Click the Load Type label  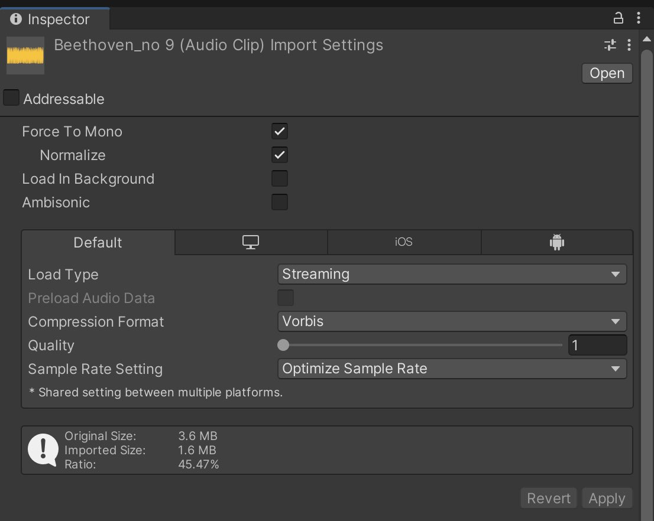63,275
